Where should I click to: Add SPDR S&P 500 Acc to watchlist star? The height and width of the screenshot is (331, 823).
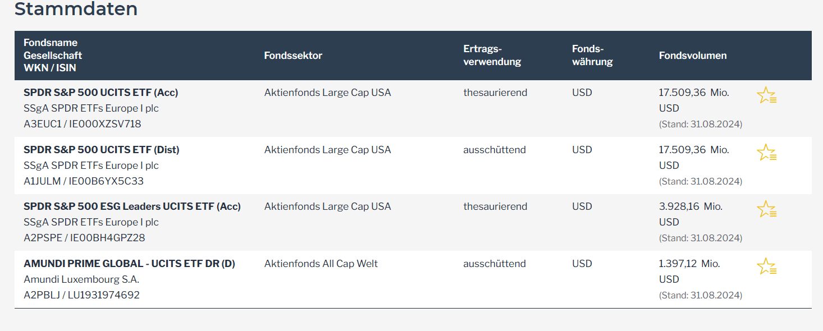pyautogui.click(x=766, y=95)
